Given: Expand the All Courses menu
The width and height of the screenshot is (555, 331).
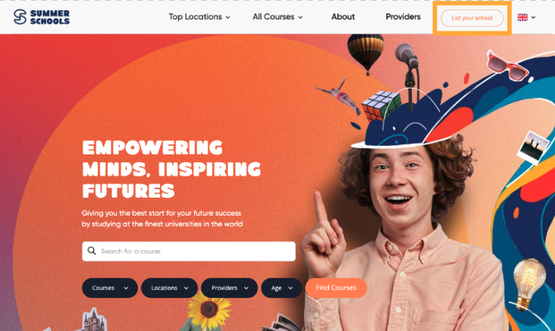Looking at the screenshot, I should (x=277, y=17).
